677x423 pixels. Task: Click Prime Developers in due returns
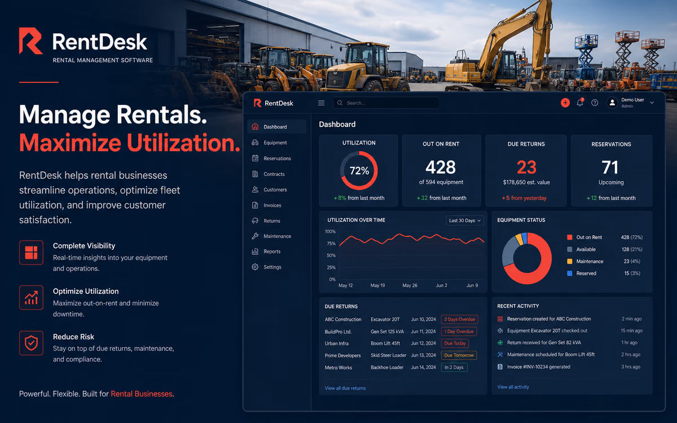(342, 355)
